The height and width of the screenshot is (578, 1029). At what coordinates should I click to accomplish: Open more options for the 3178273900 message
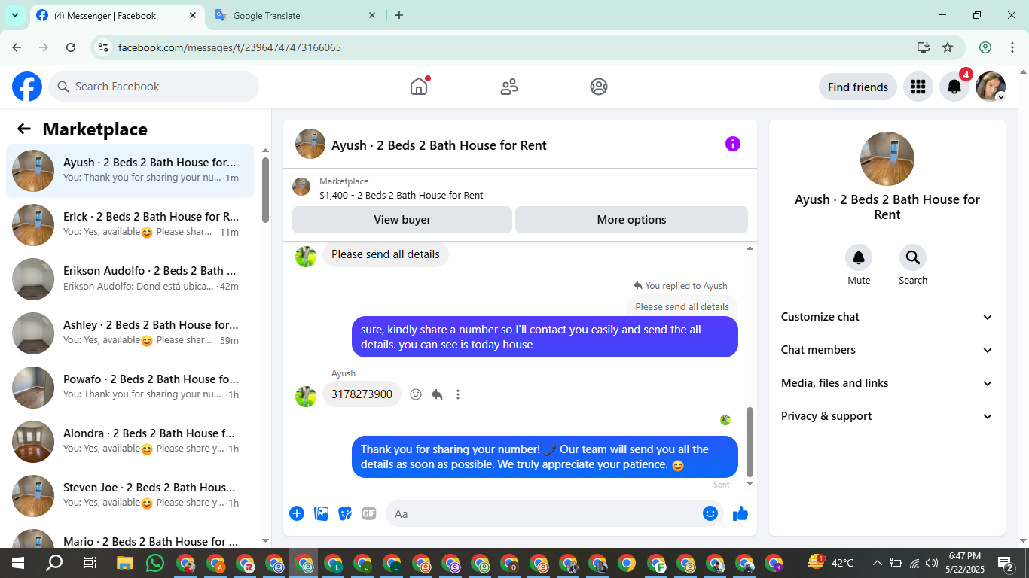(458, 394)
